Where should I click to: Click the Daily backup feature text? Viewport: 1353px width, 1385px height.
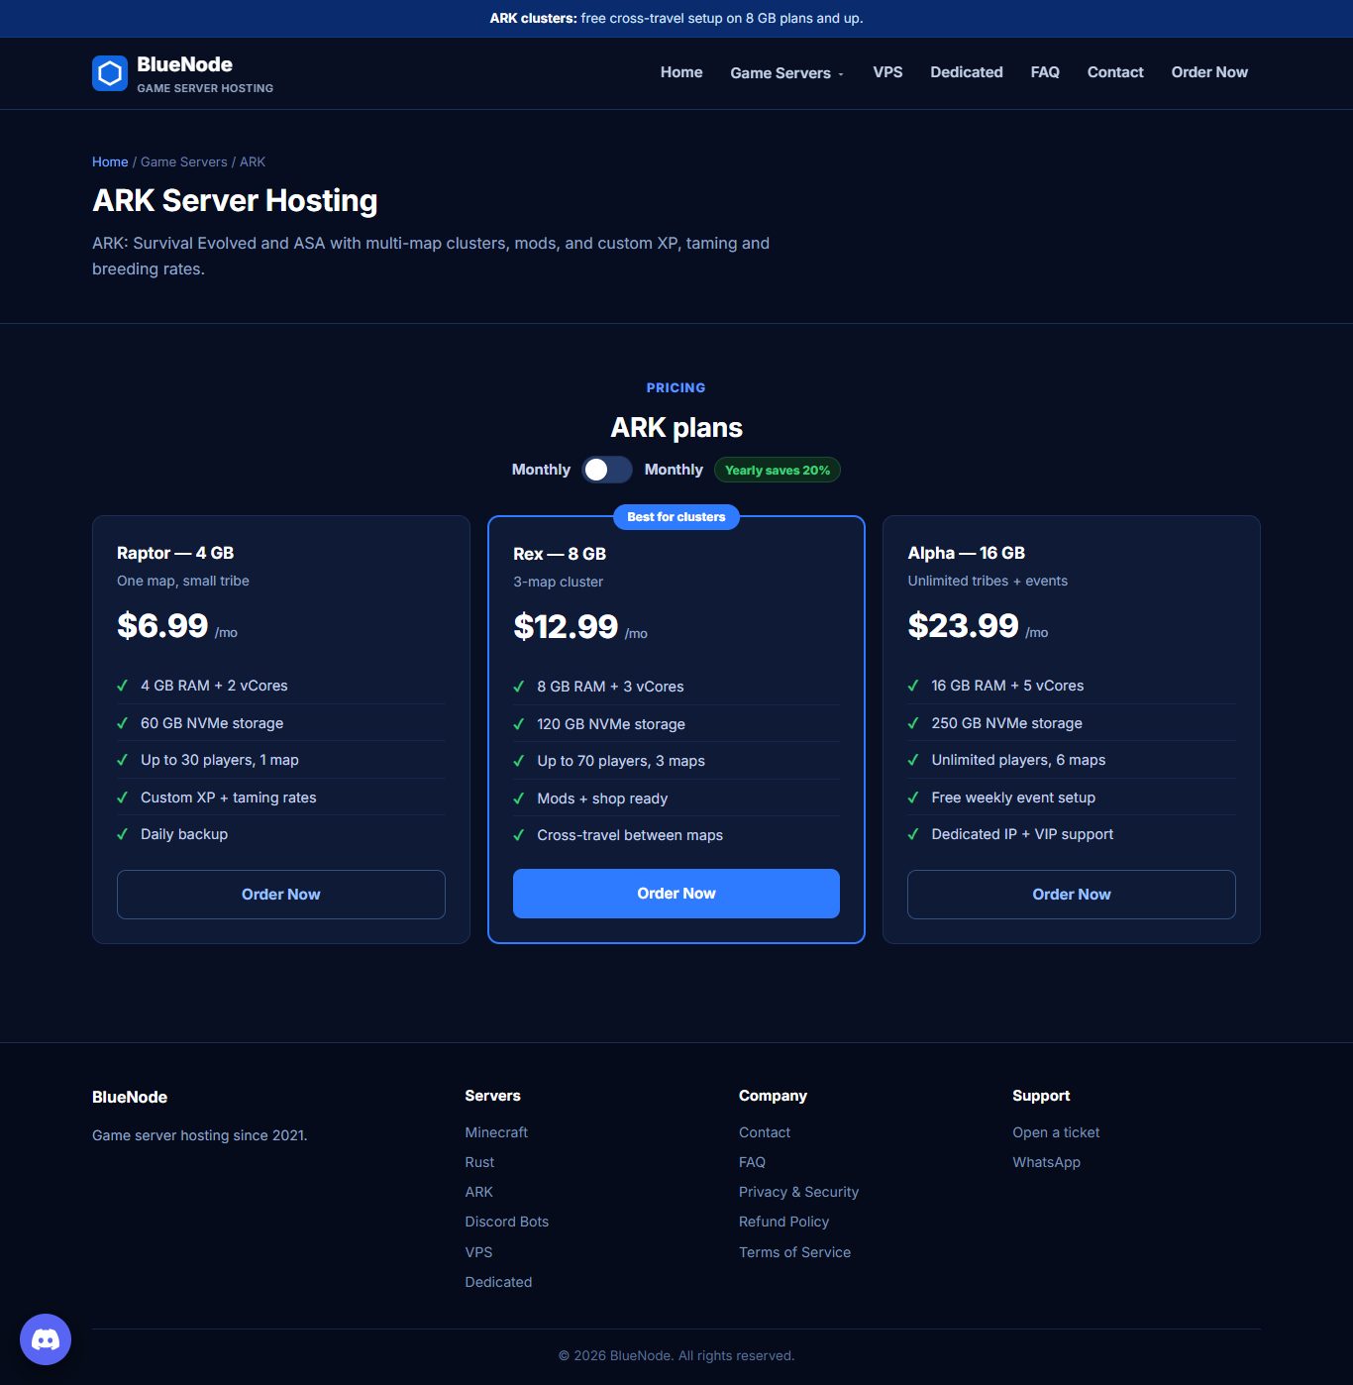pos(184,834)
